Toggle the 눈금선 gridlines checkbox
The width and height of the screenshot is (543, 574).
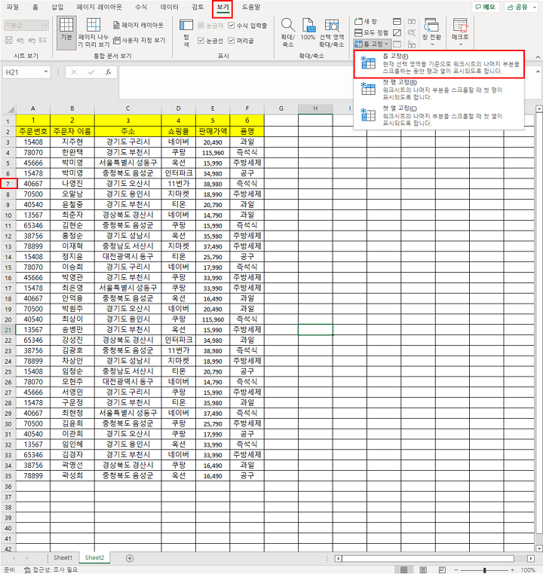point(201,40)
